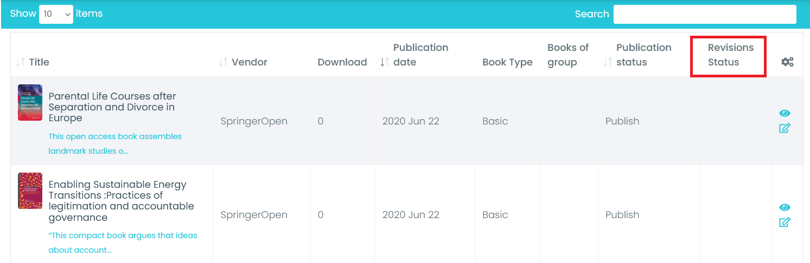810x263 pixels.
Task: Open the Show items count dropdown
Action: tap(56, 14)
